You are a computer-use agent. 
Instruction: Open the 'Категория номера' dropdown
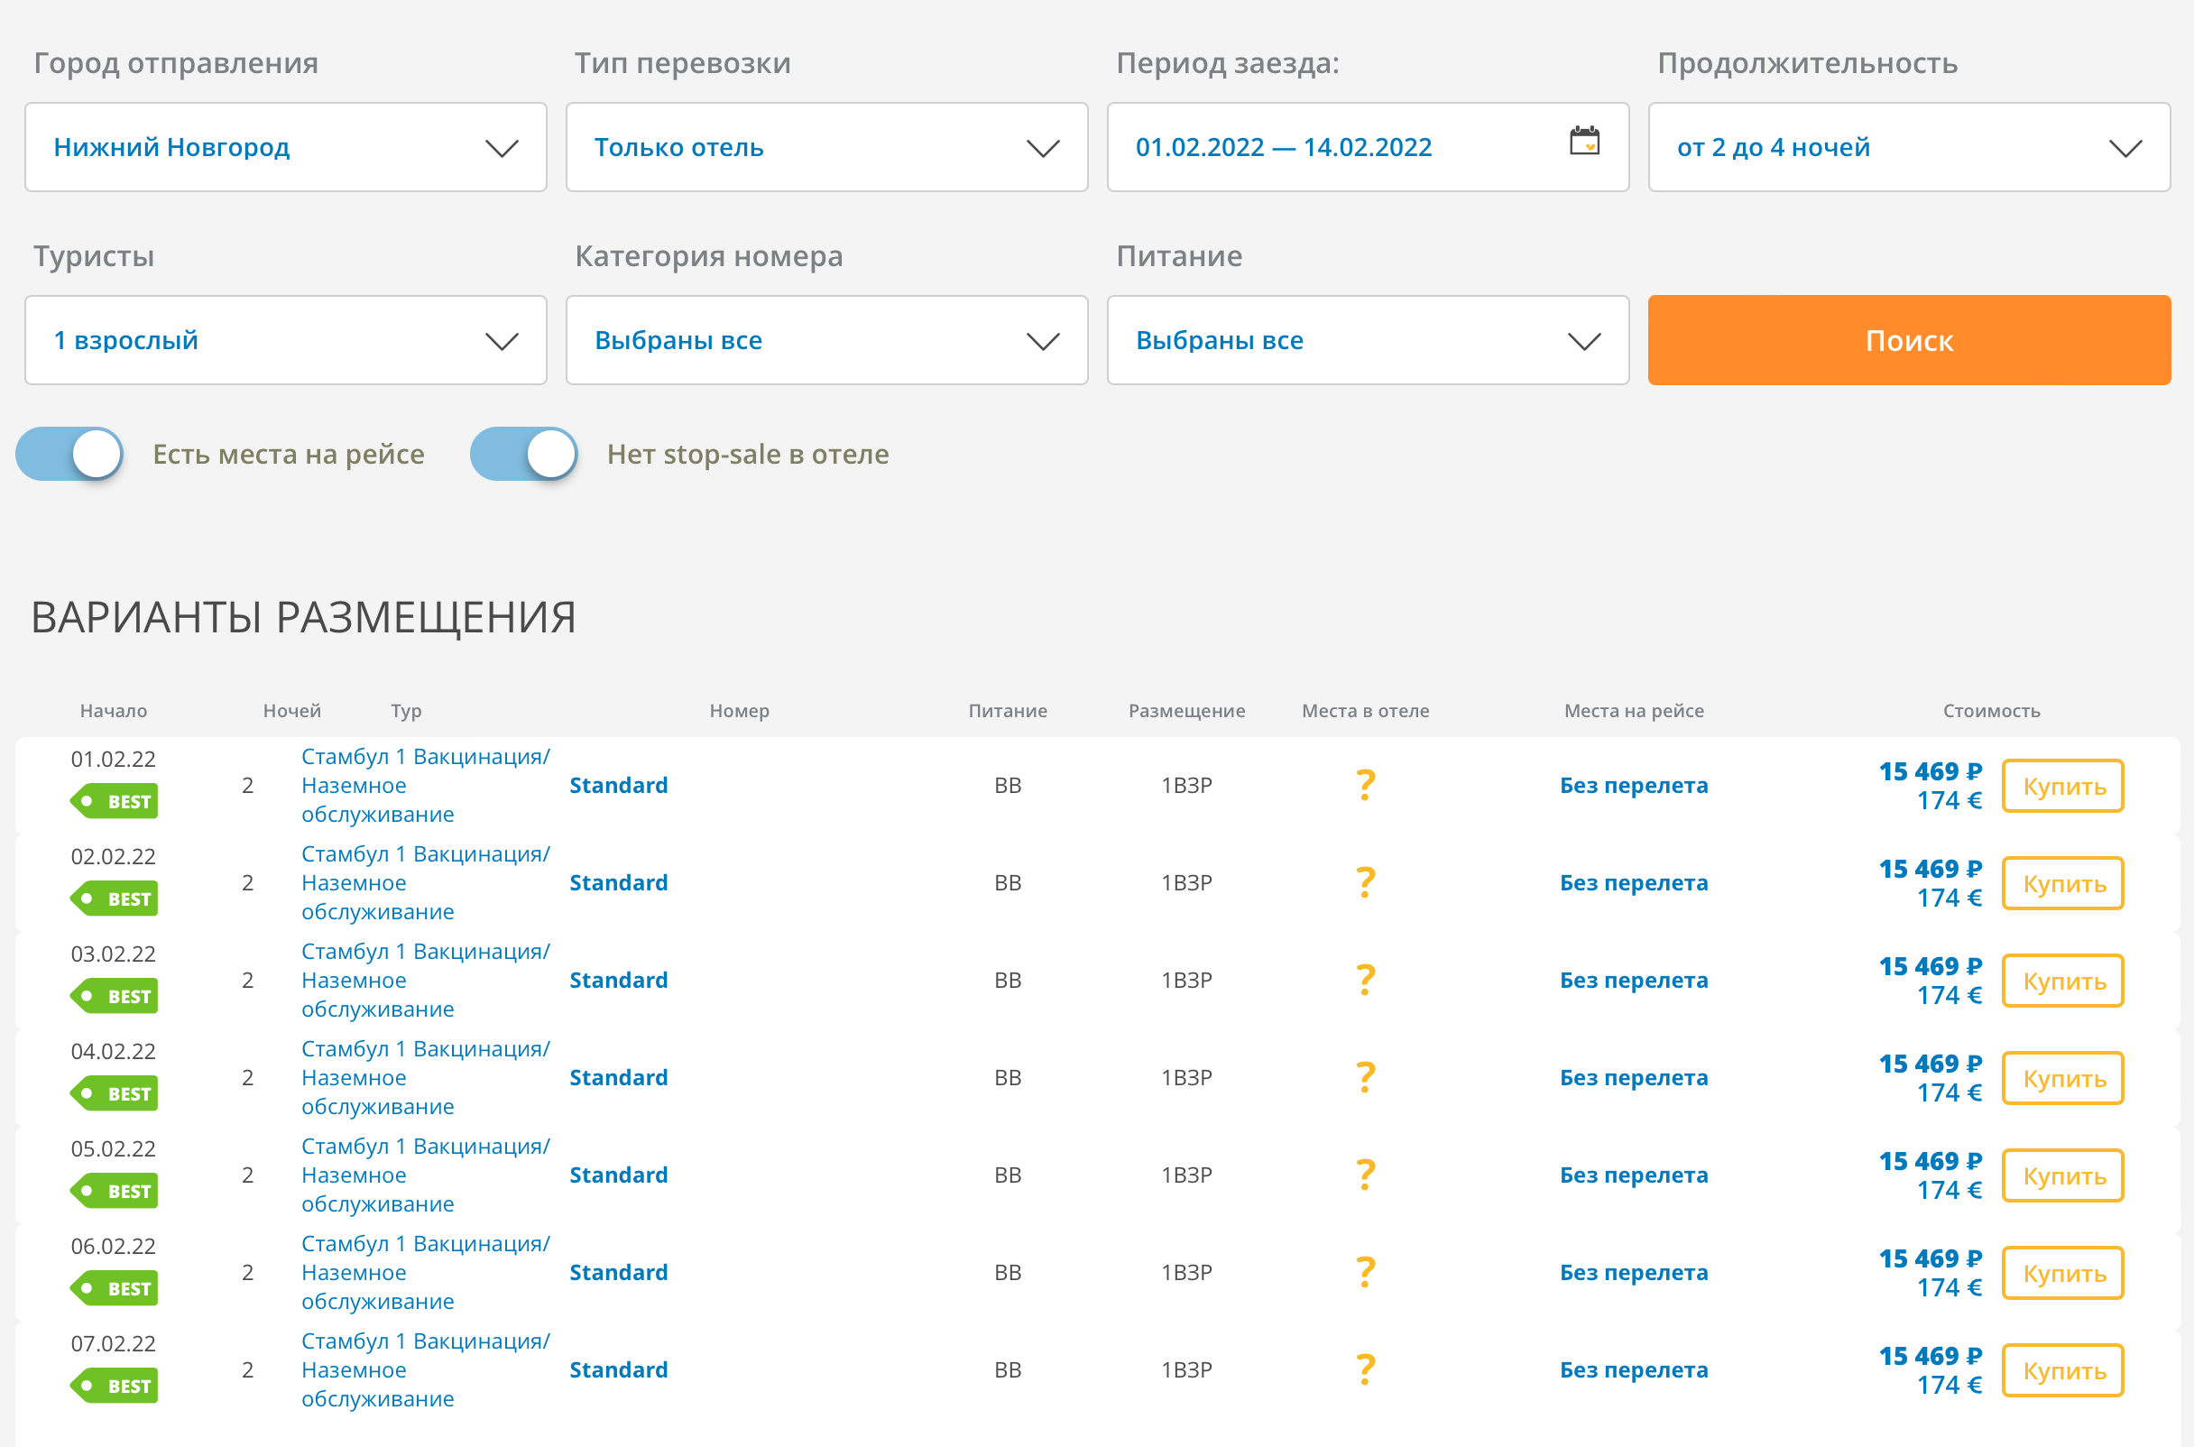(x=826, y=340)
